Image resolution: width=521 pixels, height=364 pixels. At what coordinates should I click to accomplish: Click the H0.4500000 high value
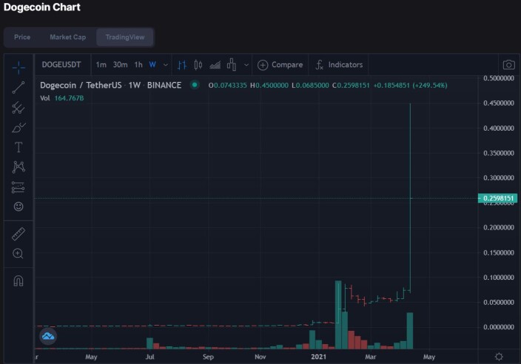click(269, 86)
